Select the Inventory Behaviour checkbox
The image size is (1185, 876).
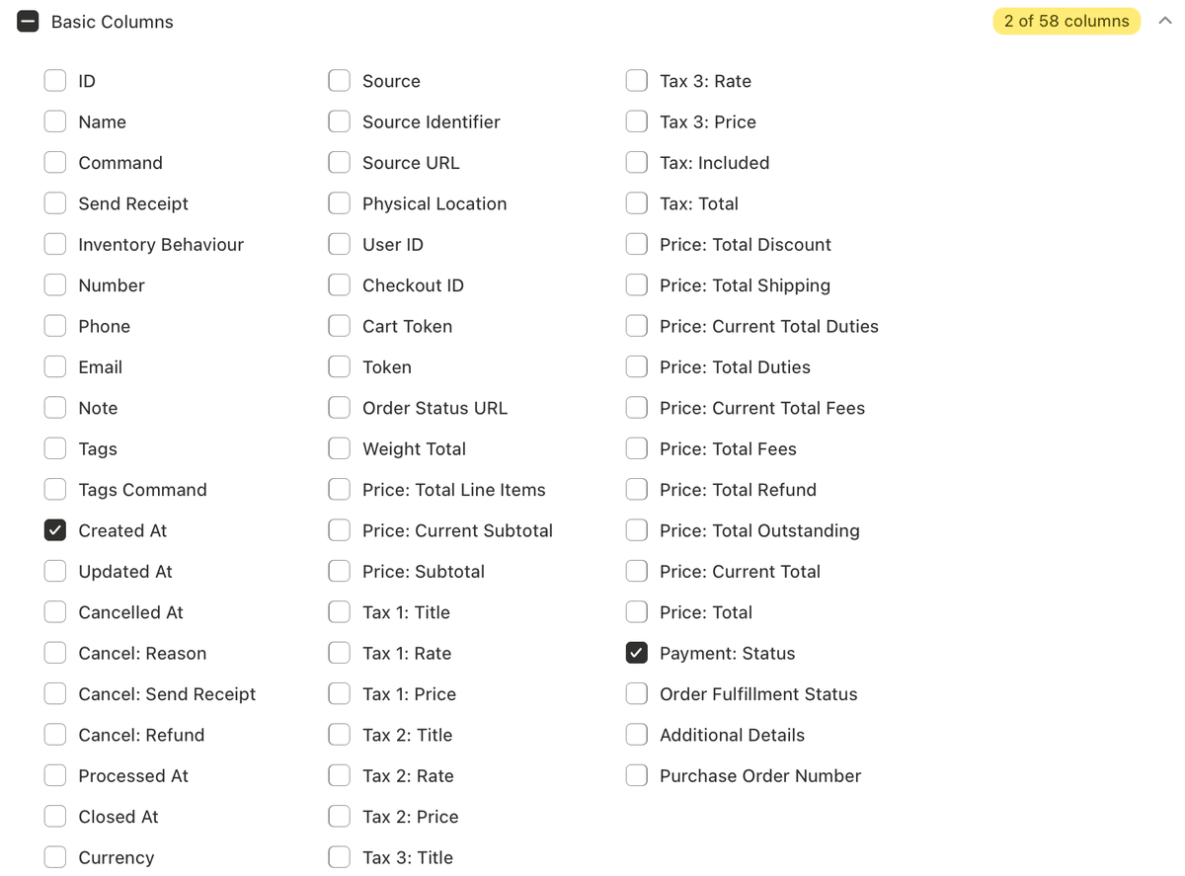pos(55,245)
